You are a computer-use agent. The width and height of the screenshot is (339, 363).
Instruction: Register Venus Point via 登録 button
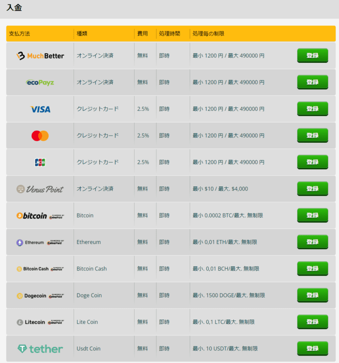tap(312, 189)
